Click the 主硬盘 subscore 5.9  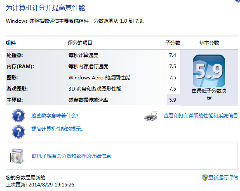pyautogui.click(x=172, y=100)
